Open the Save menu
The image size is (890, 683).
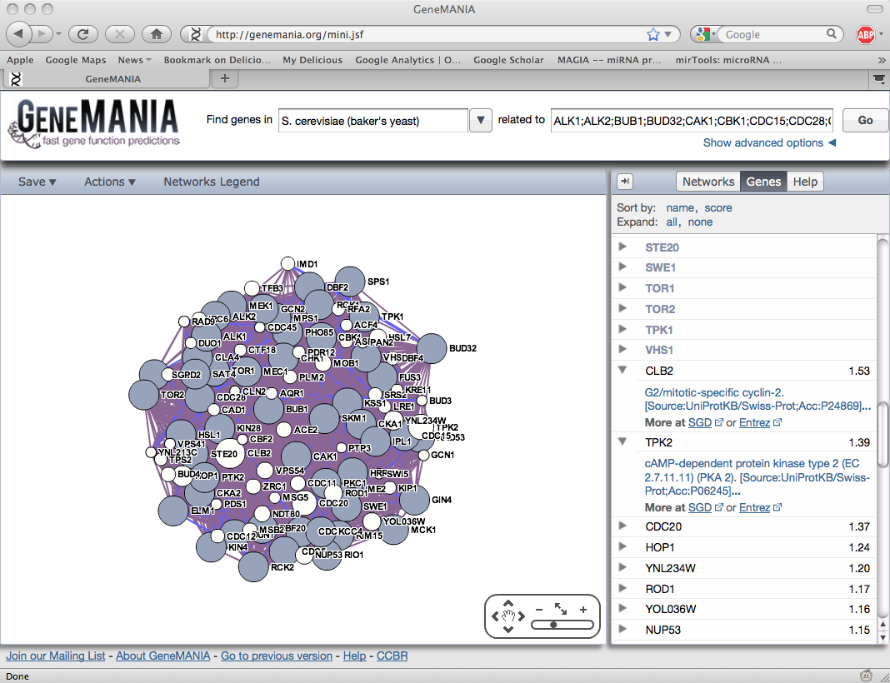(x=37, y=182)
